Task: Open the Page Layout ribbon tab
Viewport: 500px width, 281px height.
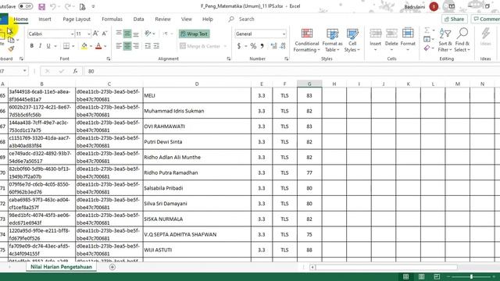Action: 77,19
